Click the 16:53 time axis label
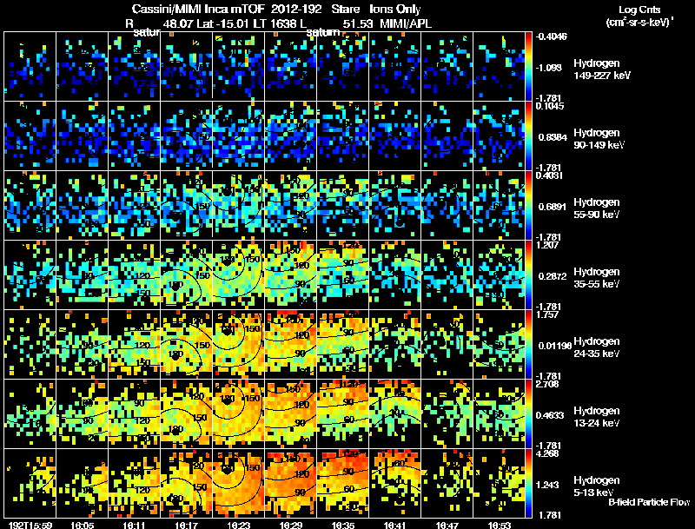 (500, 525)
